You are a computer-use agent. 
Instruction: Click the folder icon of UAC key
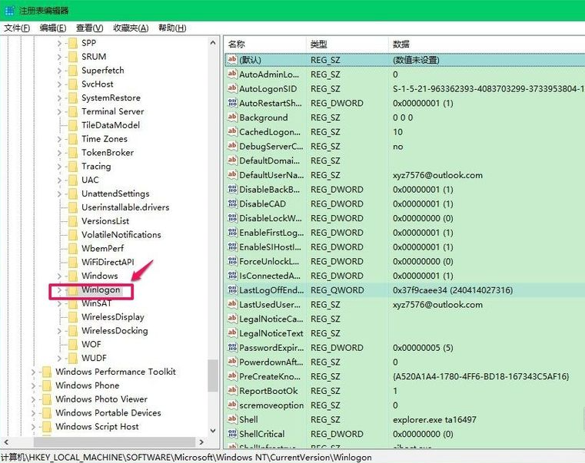coord(73,180)
